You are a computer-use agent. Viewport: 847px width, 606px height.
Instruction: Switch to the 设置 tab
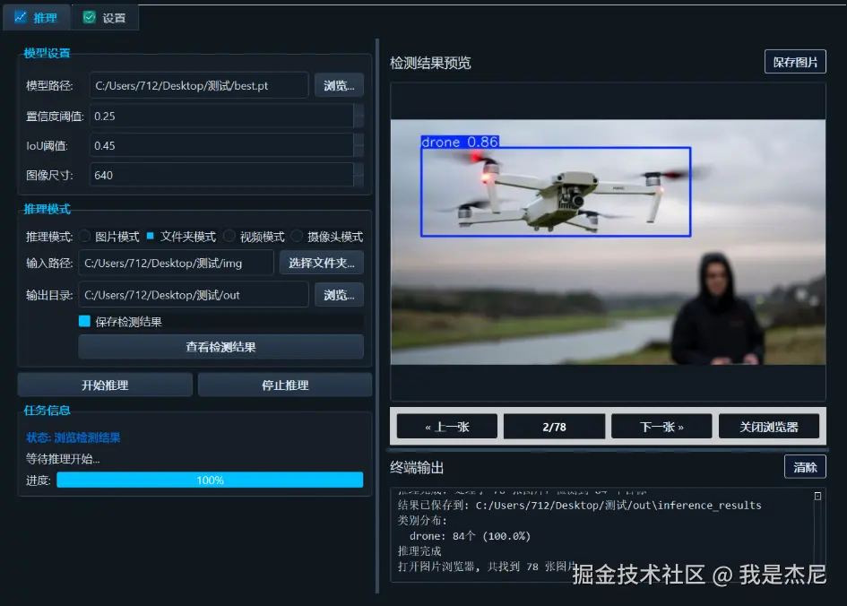pos(105,17)
